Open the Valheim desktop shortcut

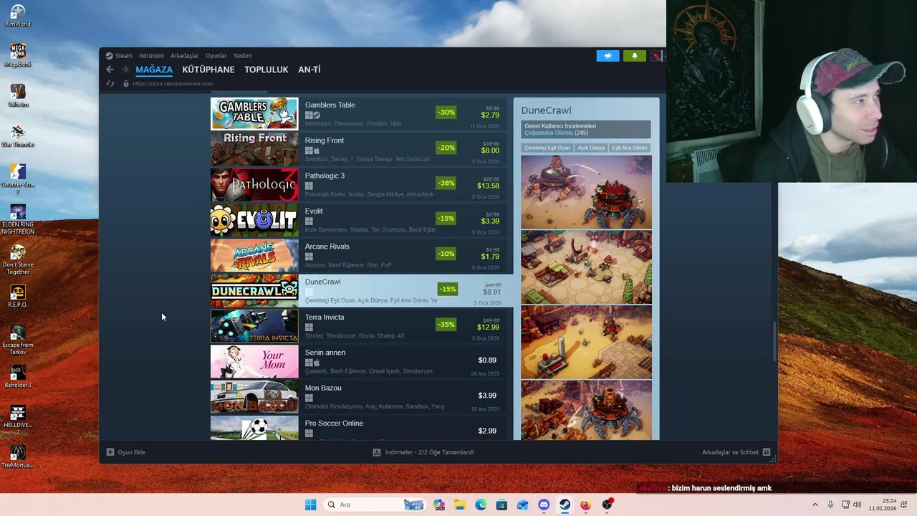[18, 95]
